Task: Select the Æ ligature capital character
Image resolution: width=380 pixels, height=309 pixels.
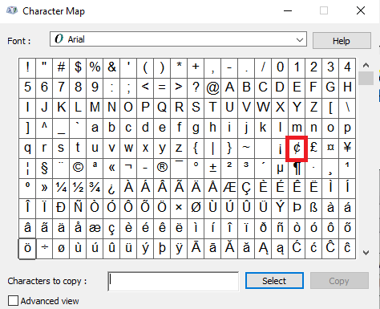Action: [229, 189]
